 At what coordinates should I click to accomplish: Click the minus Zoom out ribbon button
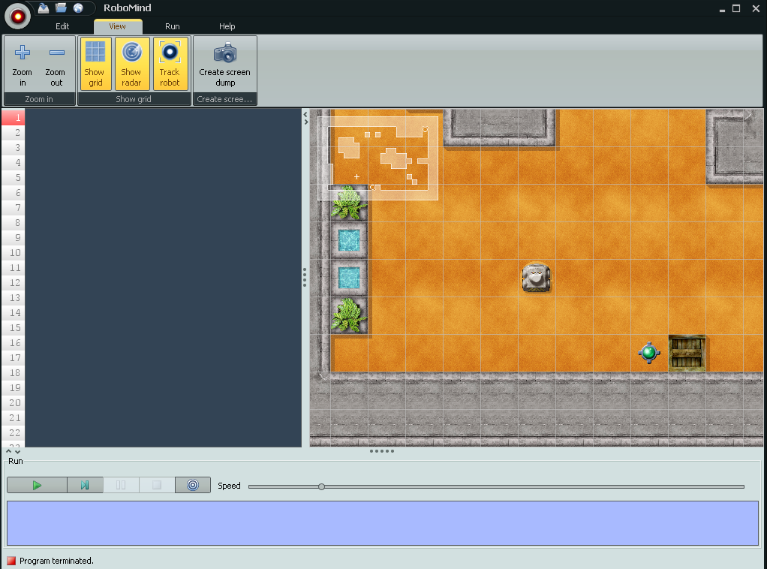56,64
